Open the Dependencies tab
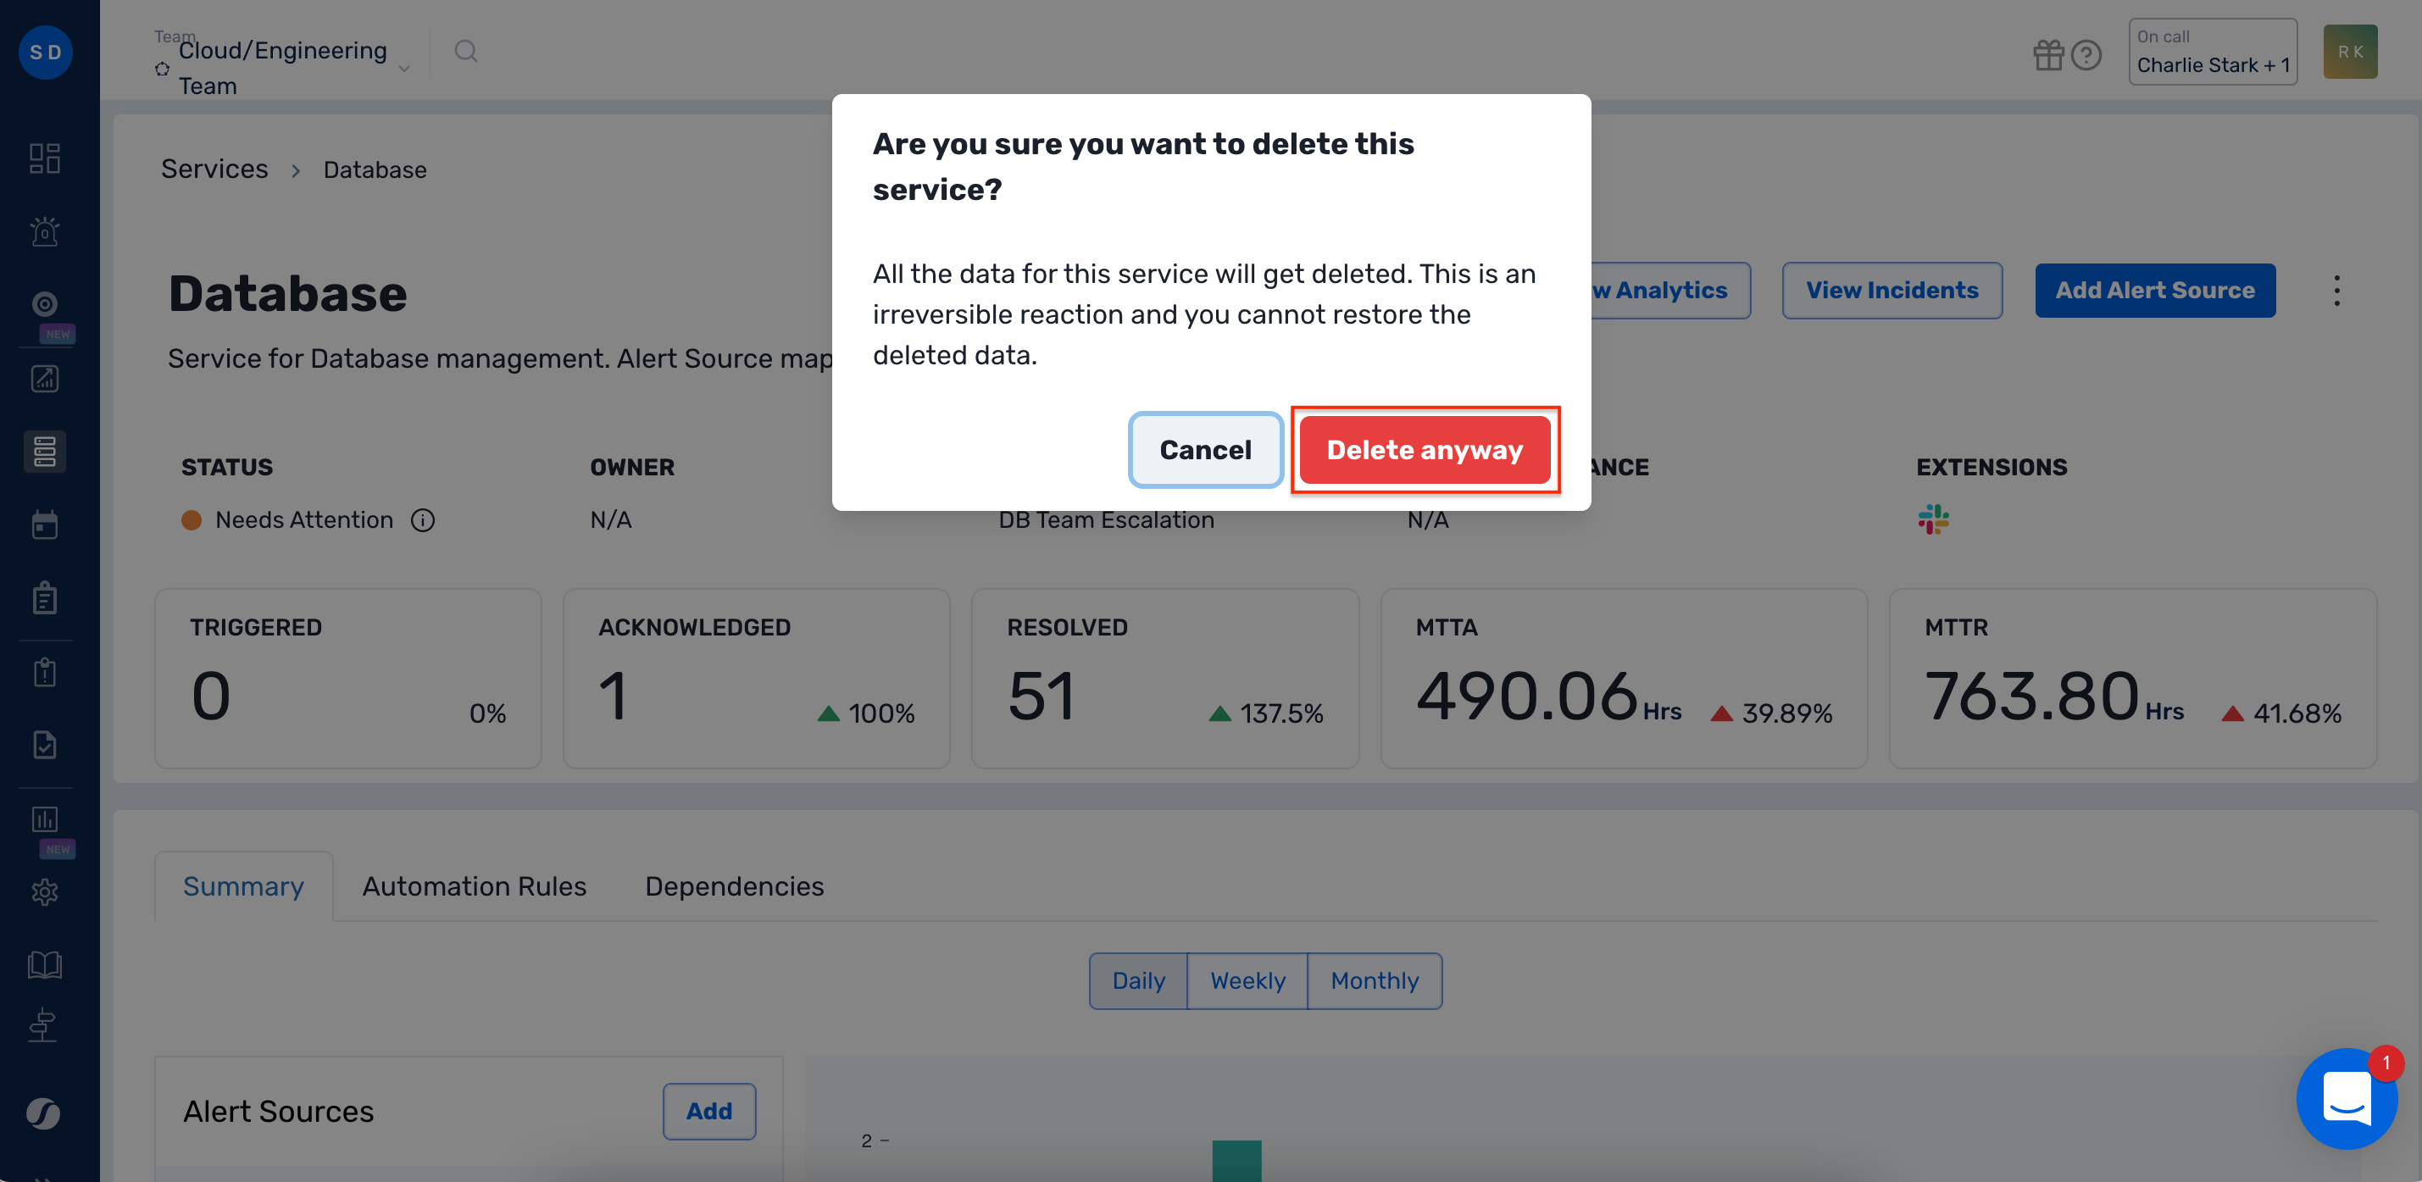The height and width of the screenshot is (1182, 2422). pyautogui.click(x=733, y=885)
